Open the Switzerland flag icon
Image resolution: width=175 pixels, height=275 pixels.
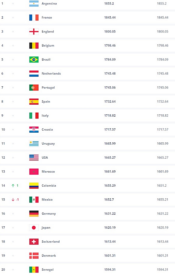pyautogui.click(x=34, y=242)
